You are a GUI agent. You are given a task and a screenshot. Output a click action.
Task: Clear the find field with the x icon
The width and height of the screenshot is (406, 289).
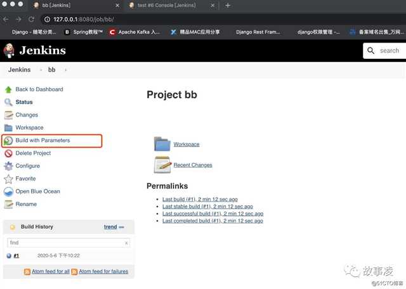126,243
